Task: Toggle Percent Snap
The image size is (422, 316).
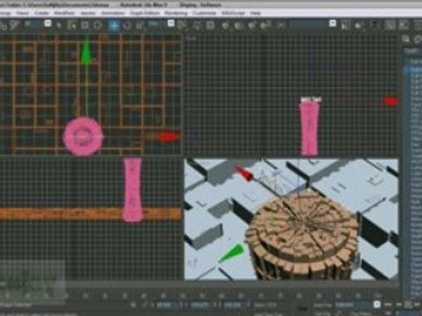Action: (251, 25)
